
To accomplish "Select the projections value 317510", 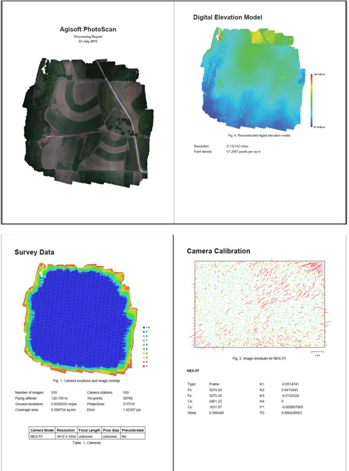I will (x=129, y=404).
